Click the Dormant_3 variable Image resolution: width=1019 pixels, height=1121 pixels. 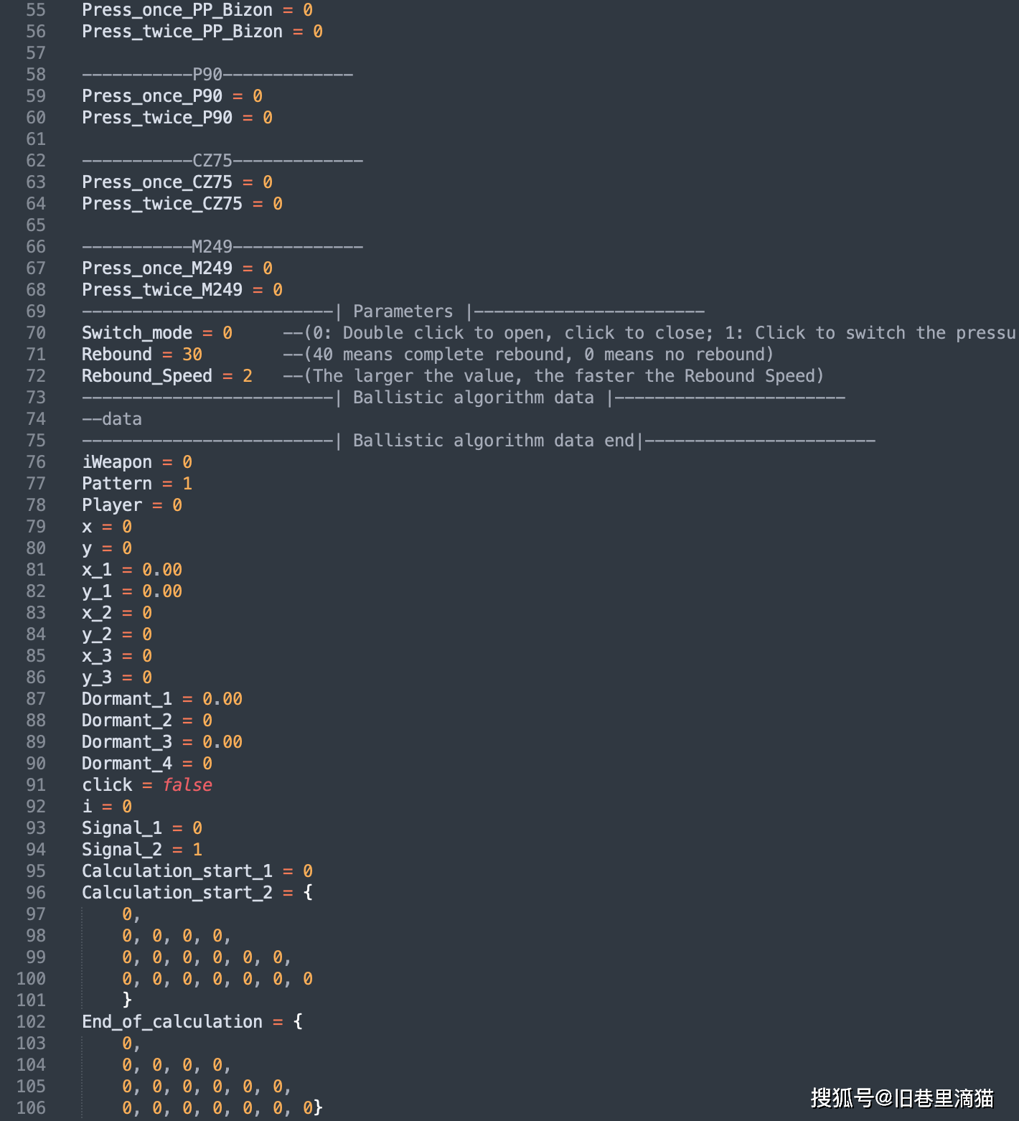(x=127, y=742)
